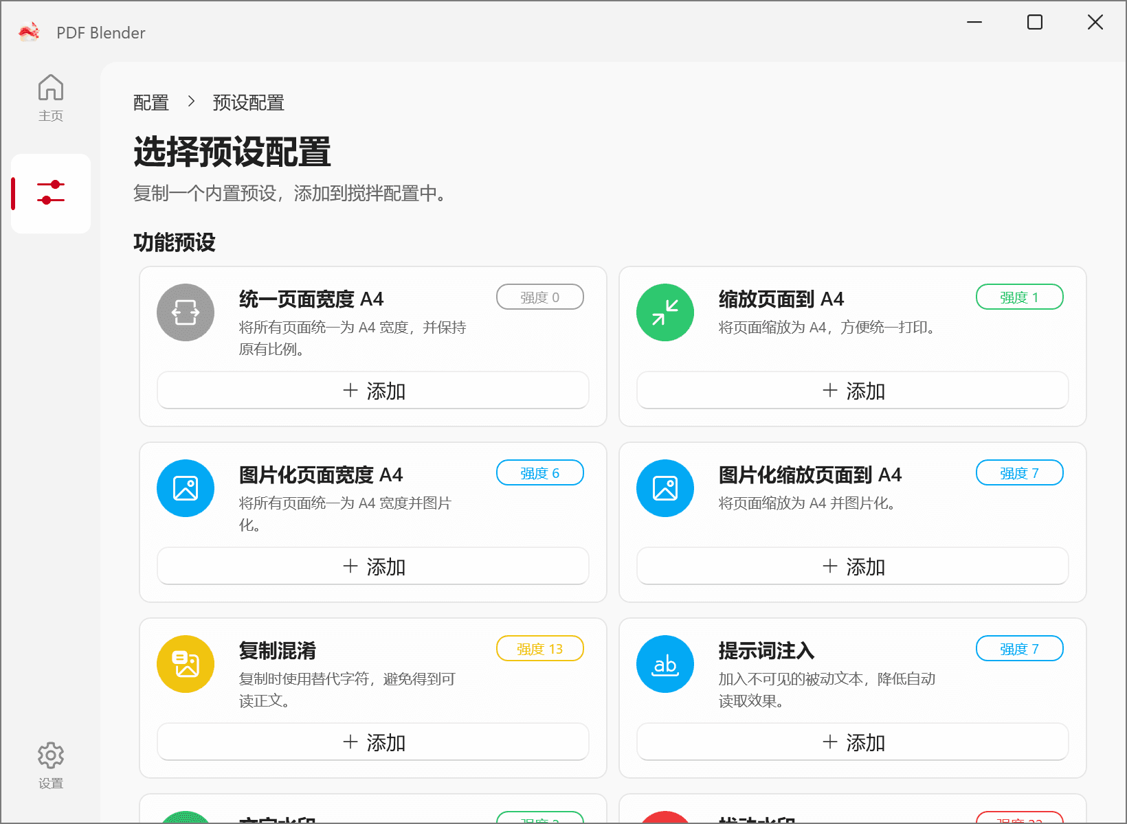Add the 图片化页面宽度 A4 preset

[373, 566]
